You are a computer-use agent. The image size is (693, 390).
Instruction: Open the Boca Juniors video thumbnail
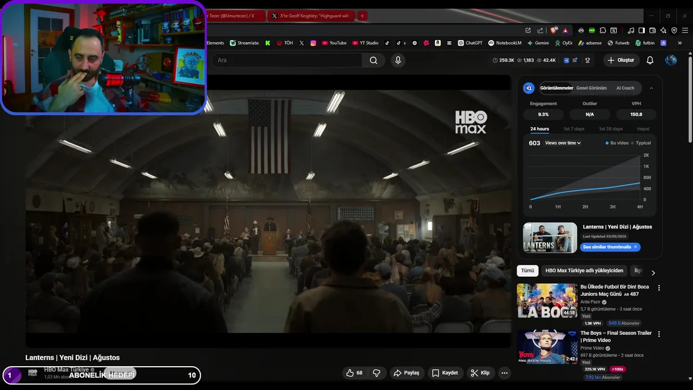[x=547, y=301]
